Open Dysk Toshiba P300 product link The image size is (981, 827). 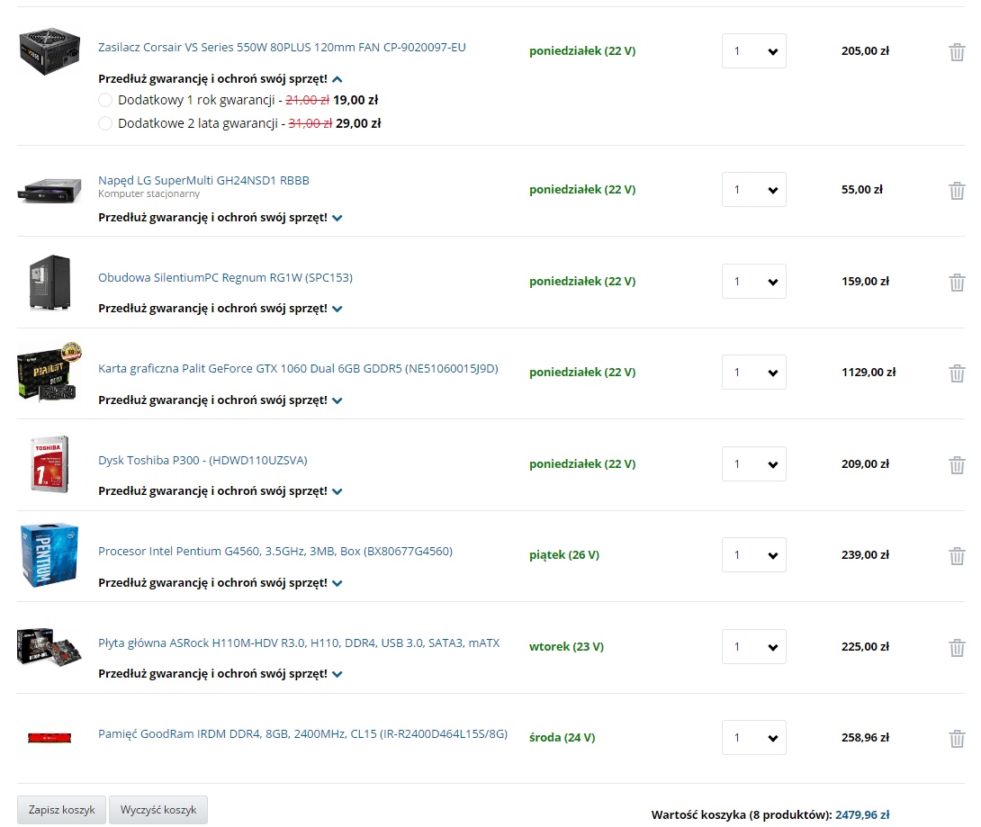[202, 461]
